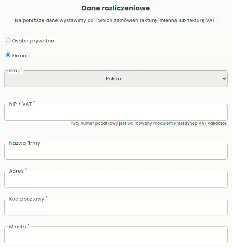Focus the Adres input box

pos(116,180)
